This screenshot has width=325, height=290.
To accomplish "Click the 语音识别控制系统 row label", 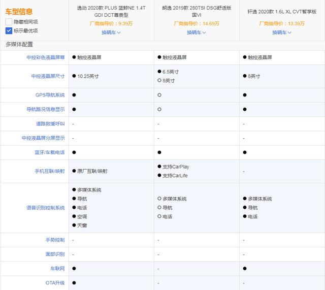I will tap(46, 208).
